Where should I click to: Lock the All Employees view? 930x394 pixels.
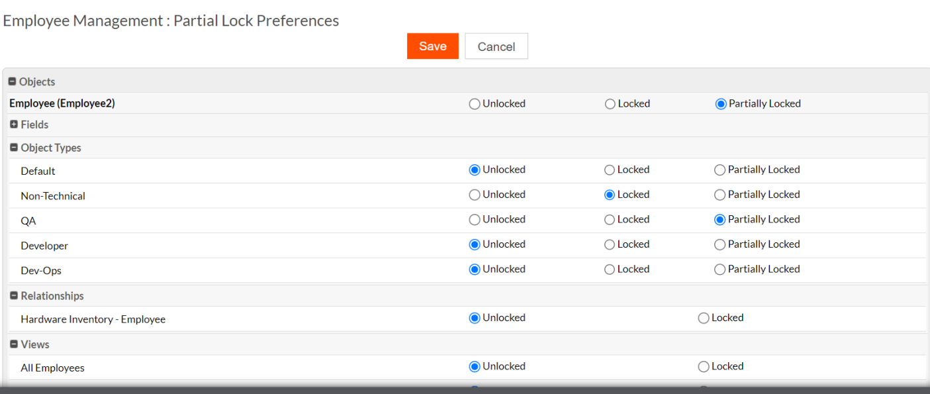(x=704, y=367)
